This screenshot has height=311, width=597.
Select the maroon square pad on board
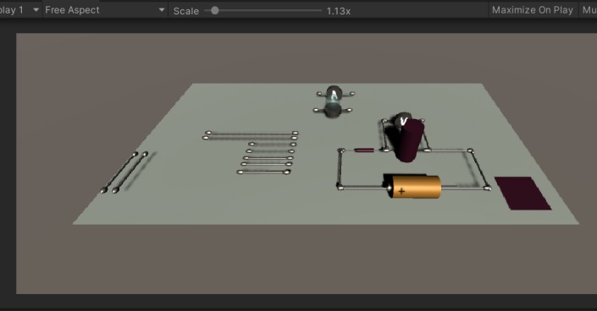pyautogui.click(x=522, y=194)
